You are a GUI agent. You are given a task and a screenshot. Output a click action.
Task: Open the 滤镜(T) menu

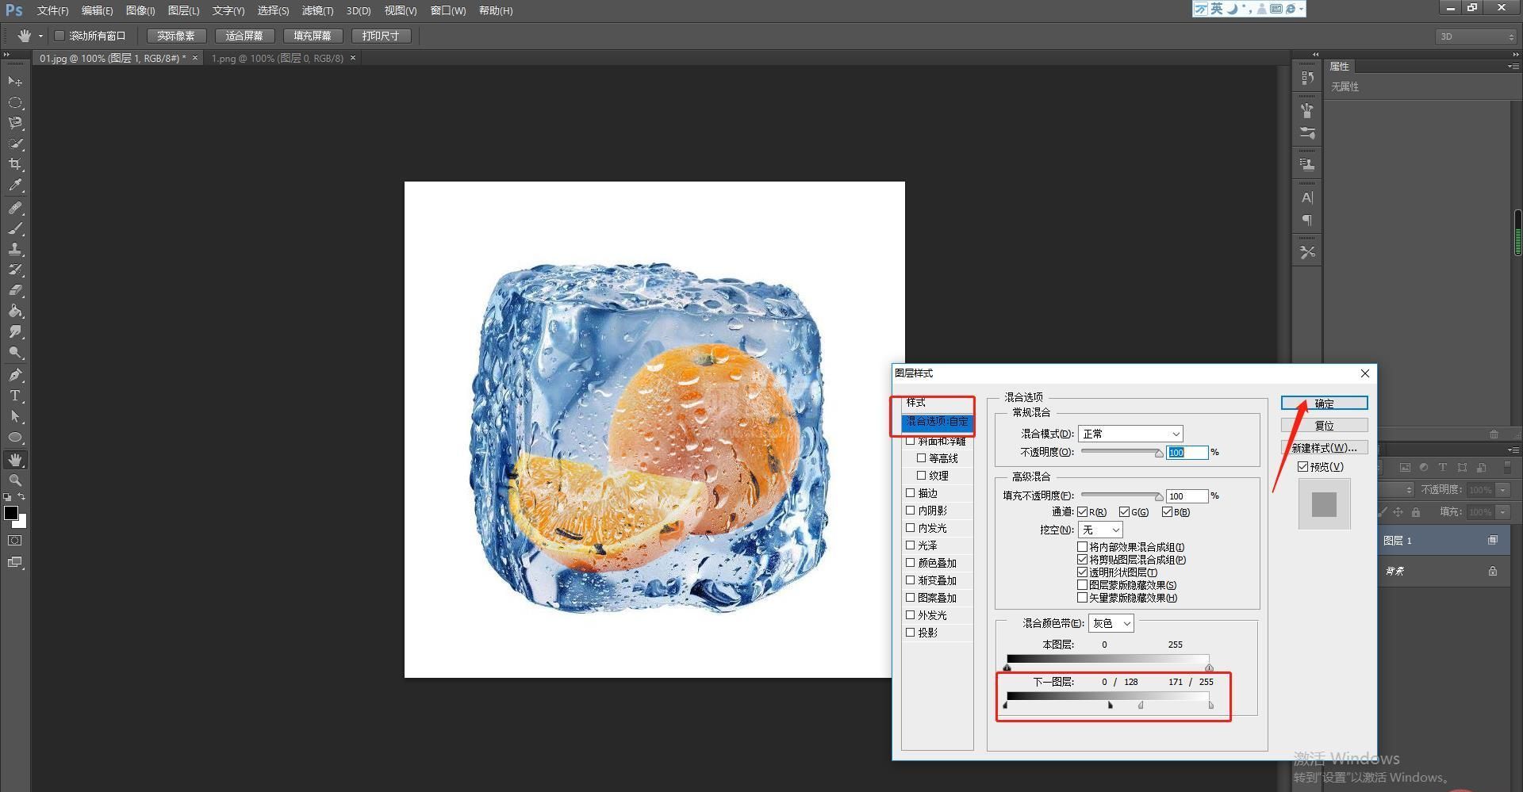pos(317,10)
